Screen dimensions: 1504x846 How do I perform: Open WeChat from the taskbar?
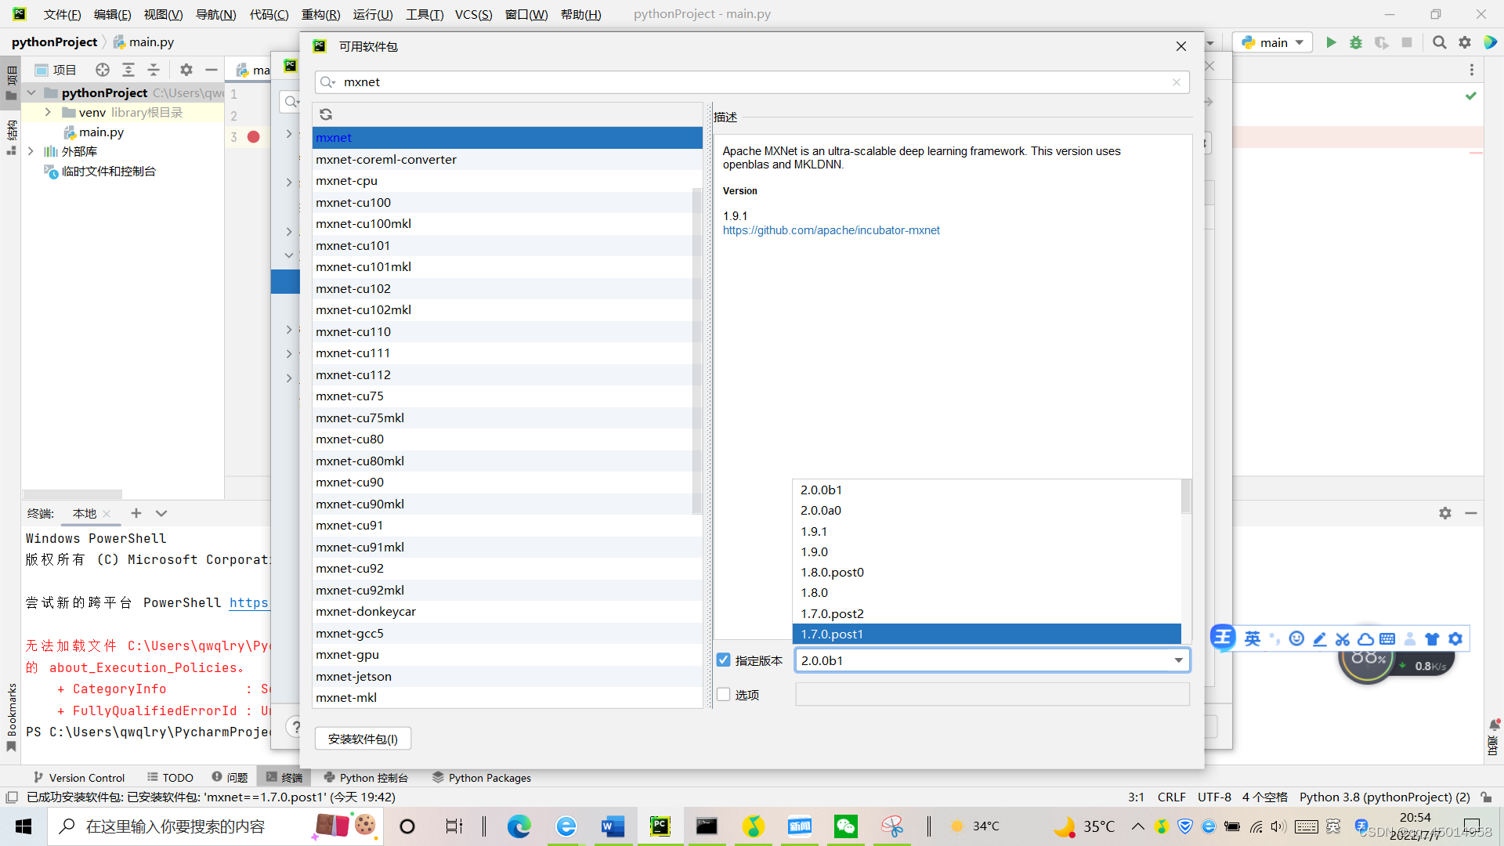coord(846,826)
